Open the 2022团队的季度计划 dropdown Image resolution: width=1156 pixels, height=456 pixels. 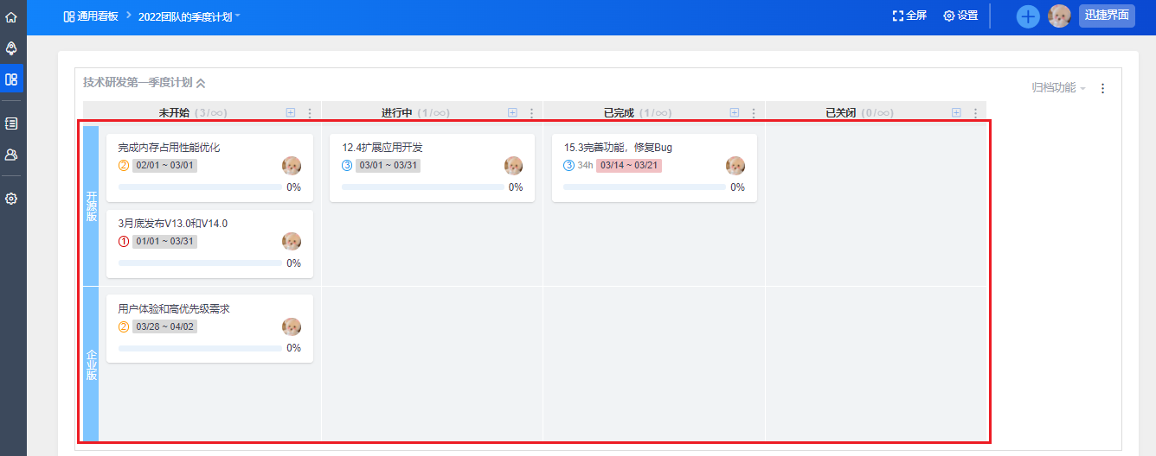[x=189, y=16]
